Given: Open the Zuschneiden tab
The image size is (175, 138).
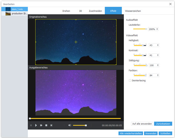Looking at the screenshot, I should tap(95, 11).
